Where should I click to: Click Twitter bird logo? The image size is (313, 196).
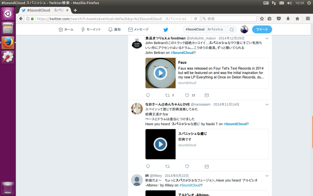tap(166, 30)
